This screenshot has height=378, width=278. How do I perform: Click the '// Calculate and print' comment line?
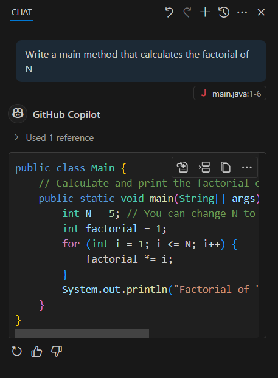pyautogui.click(x=149, y=183)
